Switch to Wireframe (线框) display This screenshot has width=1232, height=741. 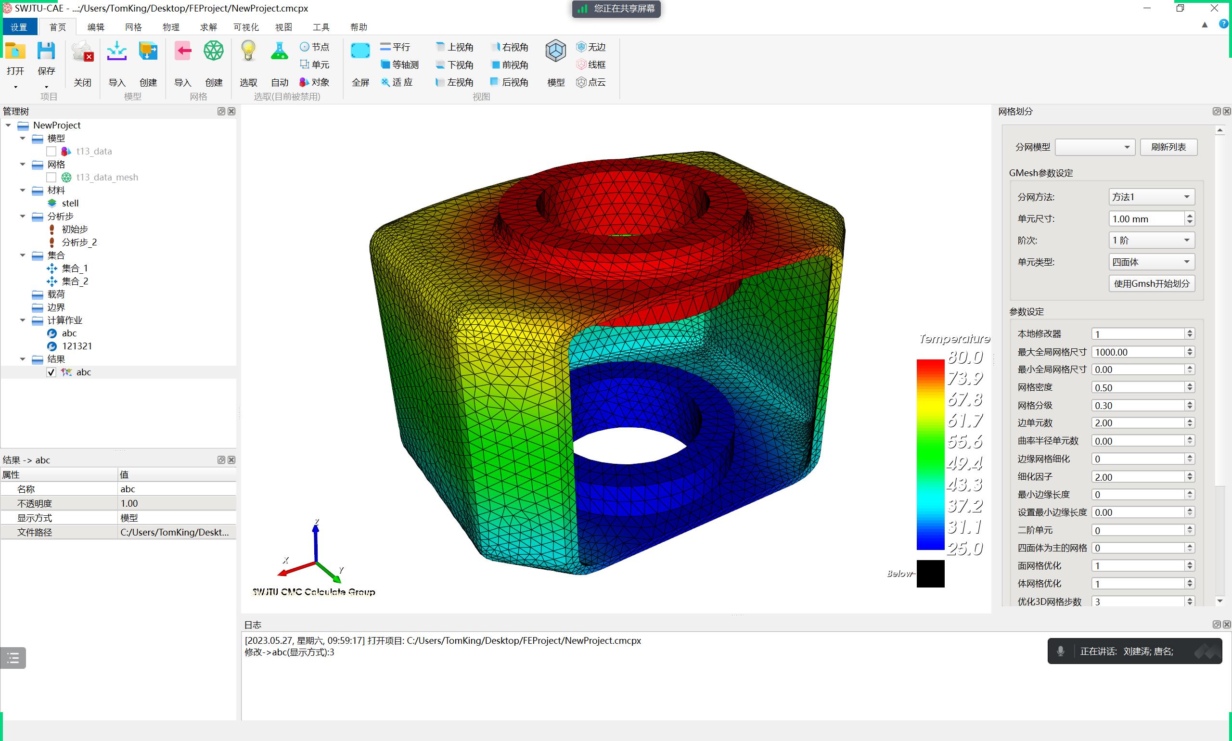tap(591, 64)
